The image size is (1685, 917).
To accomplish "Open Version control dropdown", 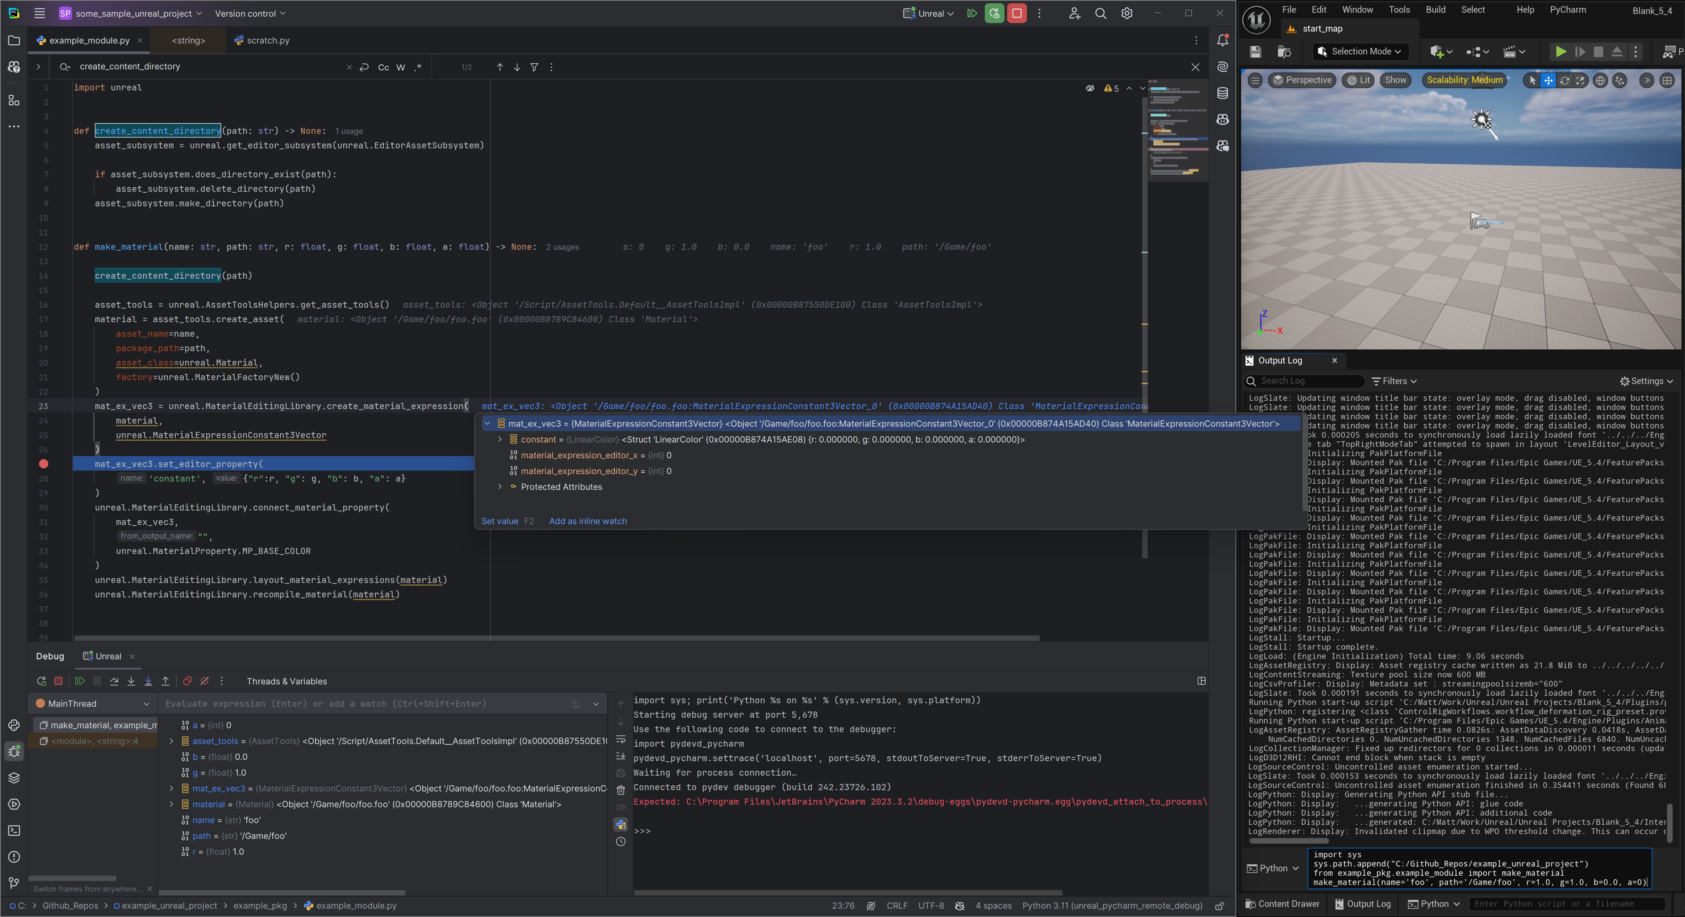I will 250,13.
